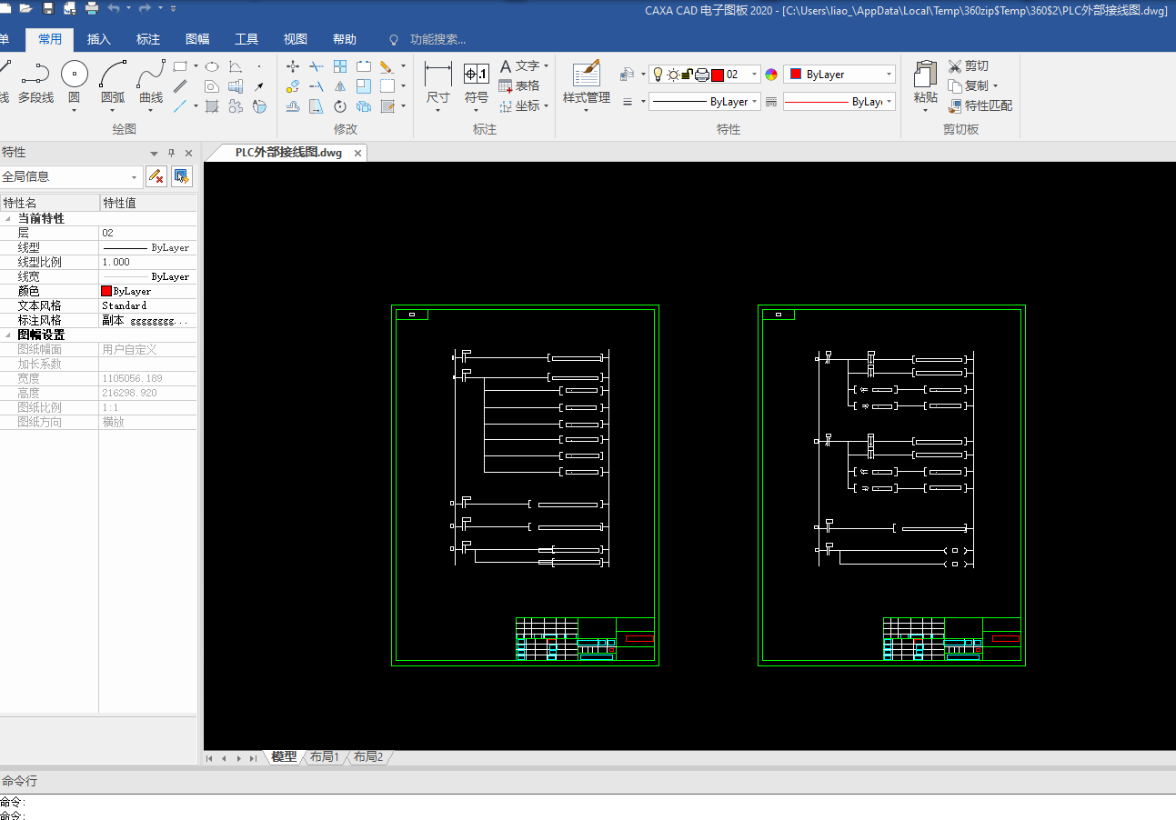Open the layer dropdown showing 02
Screen dimensions: 1176x820
pos(755,75)
